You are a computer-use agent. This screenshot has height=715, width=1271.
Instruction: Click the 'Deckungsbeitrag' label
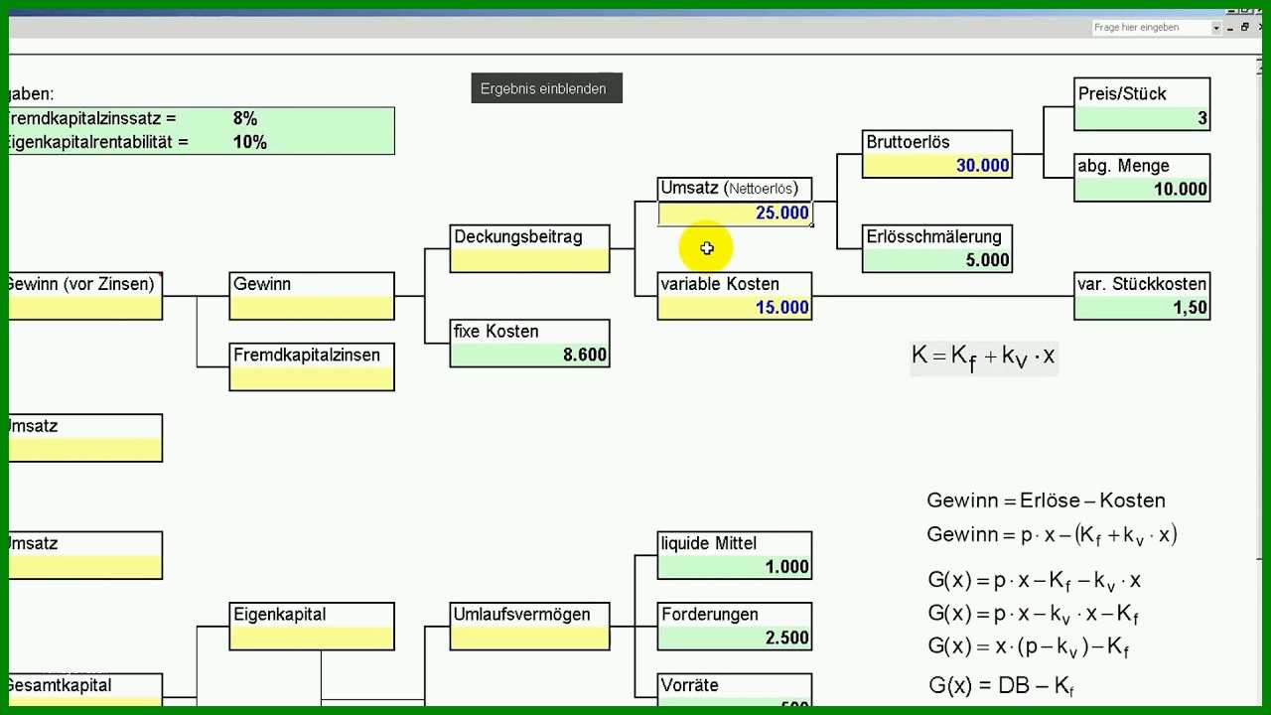[x=518, y=236]
